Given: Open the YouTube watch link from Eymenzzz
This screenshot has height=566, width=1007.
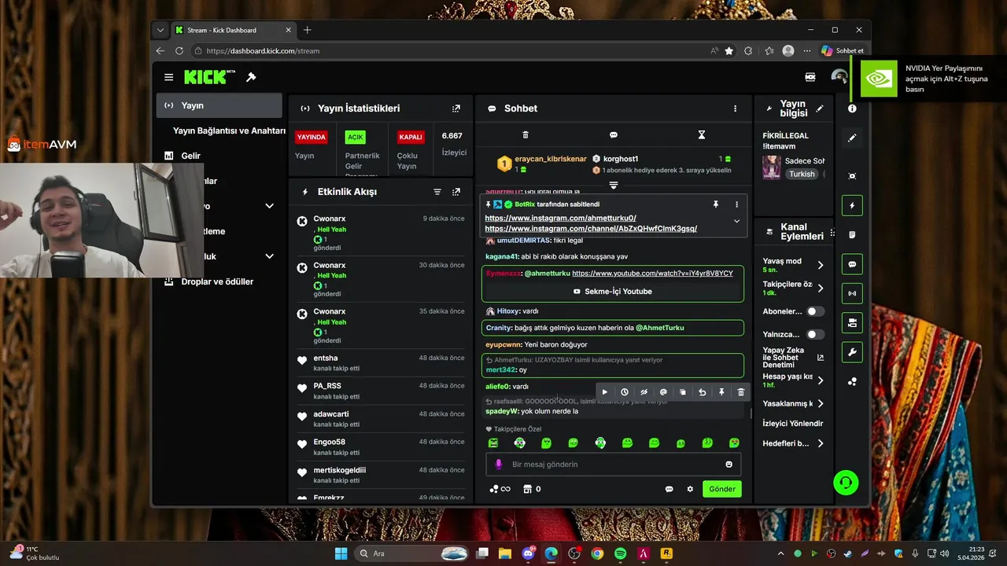Looking at the screenshot, I should 652,273.
